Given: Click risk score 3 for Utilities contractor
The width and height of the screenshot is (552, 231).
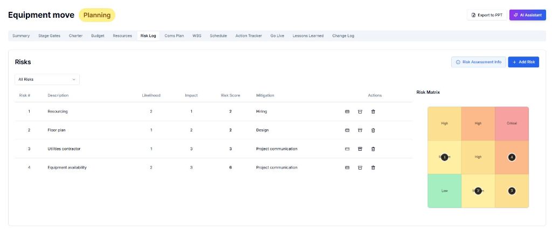Looking at the screenshot, I should (231, 149).
